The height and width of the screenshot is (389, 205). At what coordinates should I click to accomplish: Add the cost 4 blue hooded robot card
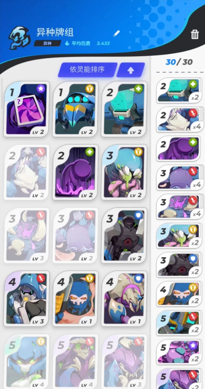pos(27,298)
